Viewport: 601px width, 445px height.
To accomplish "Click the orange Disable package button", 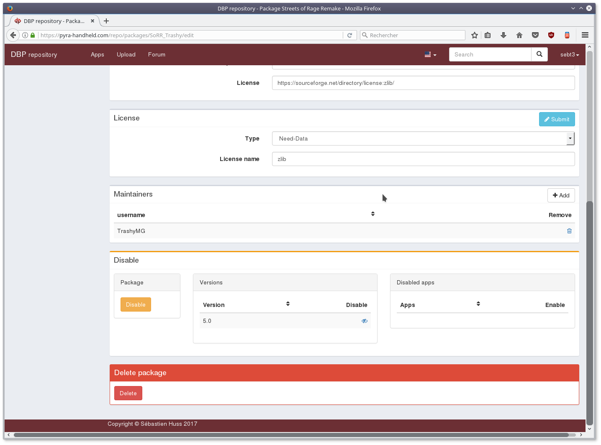I will pos(136,304).
